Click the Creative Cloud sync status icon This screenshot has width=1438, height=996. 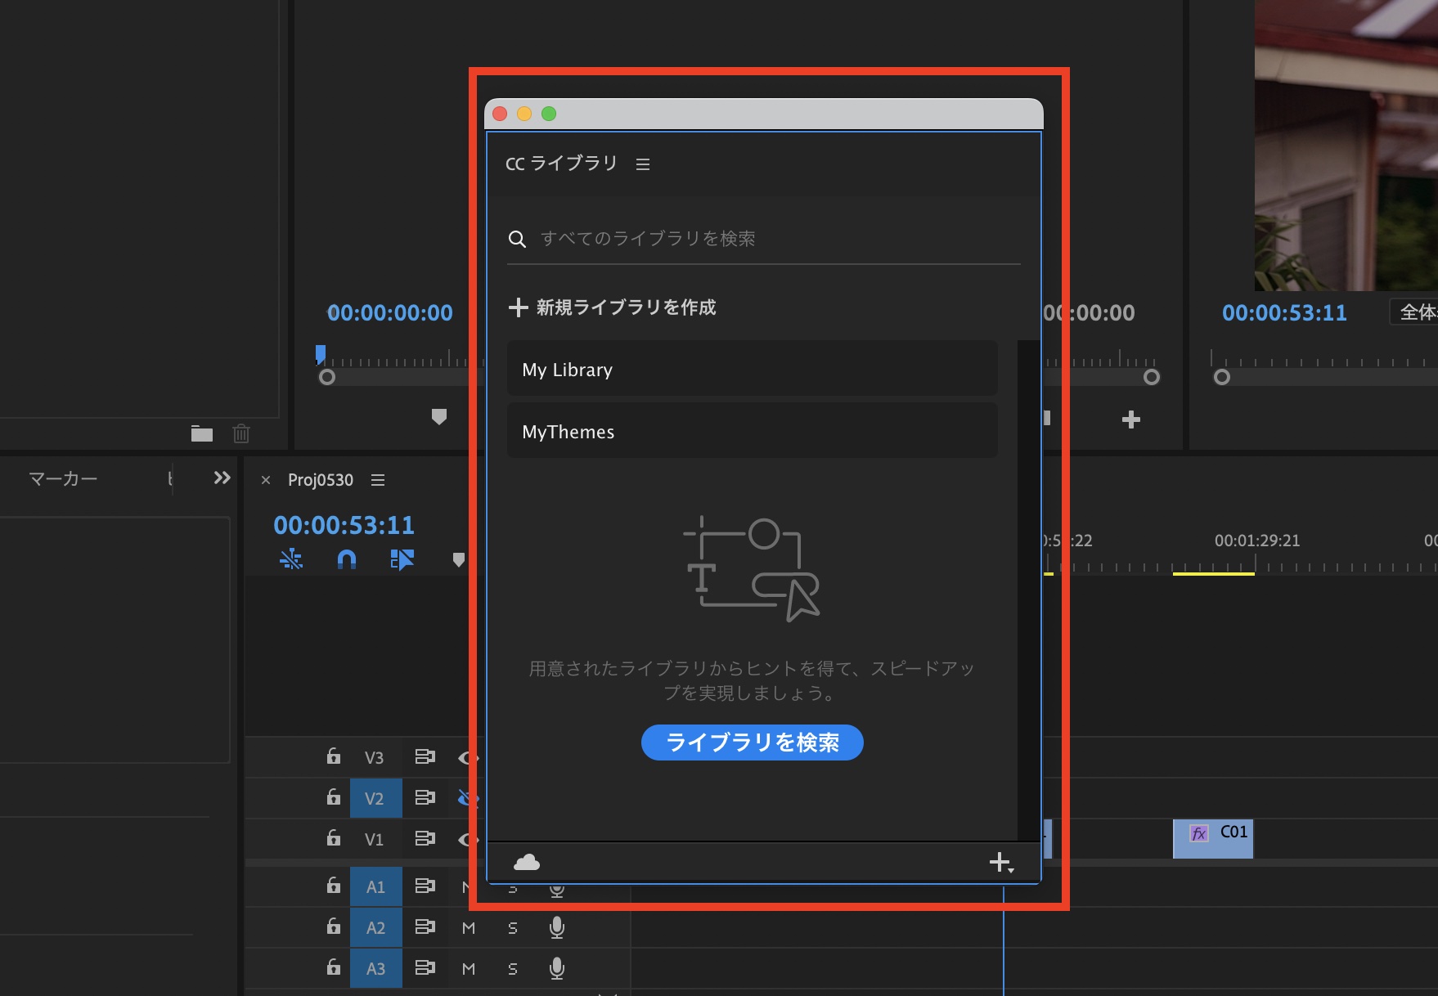tap(526, 862)
